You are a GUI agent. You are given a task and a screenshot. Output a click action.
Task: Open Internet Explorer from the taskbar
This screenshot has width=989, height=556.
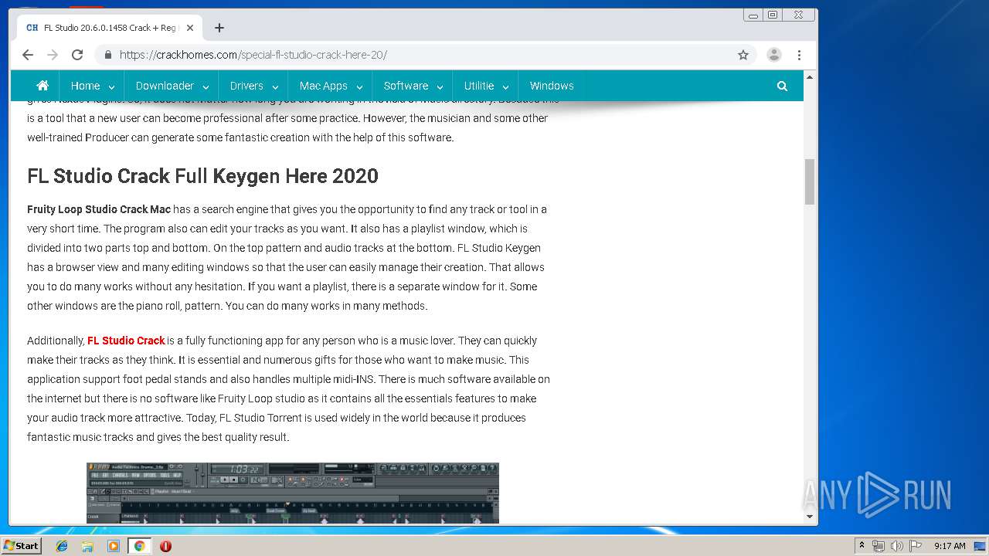click(x=62, y=546)
